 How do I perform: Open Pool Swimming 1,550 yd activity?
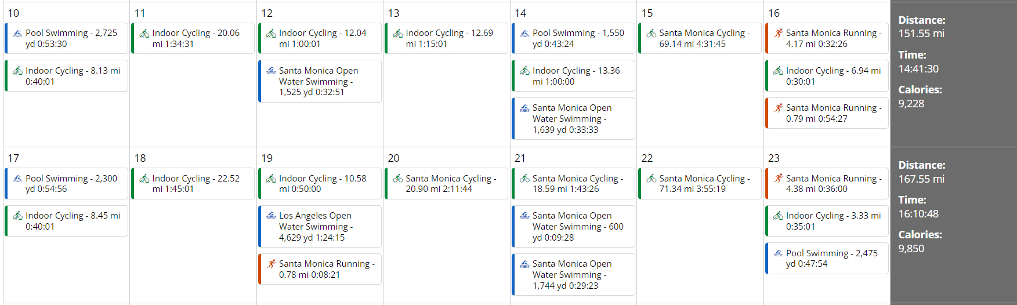coord(578,38)
